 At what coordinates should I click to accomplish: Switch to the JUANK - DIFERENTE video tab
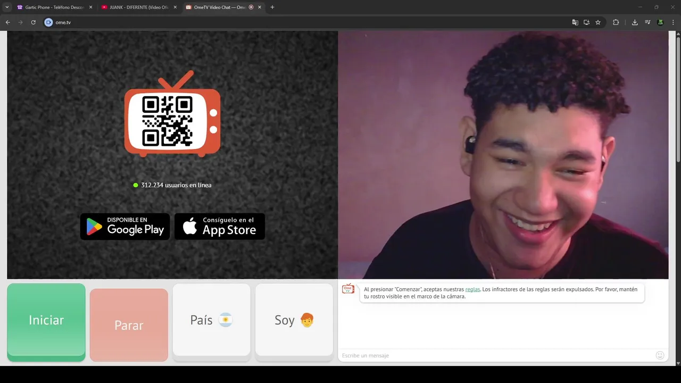139,7
